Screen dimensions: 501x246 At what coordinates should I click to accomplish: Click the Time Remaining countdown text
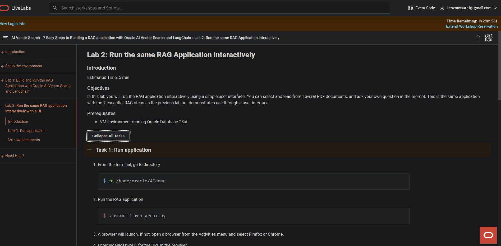tap(472, 21)
